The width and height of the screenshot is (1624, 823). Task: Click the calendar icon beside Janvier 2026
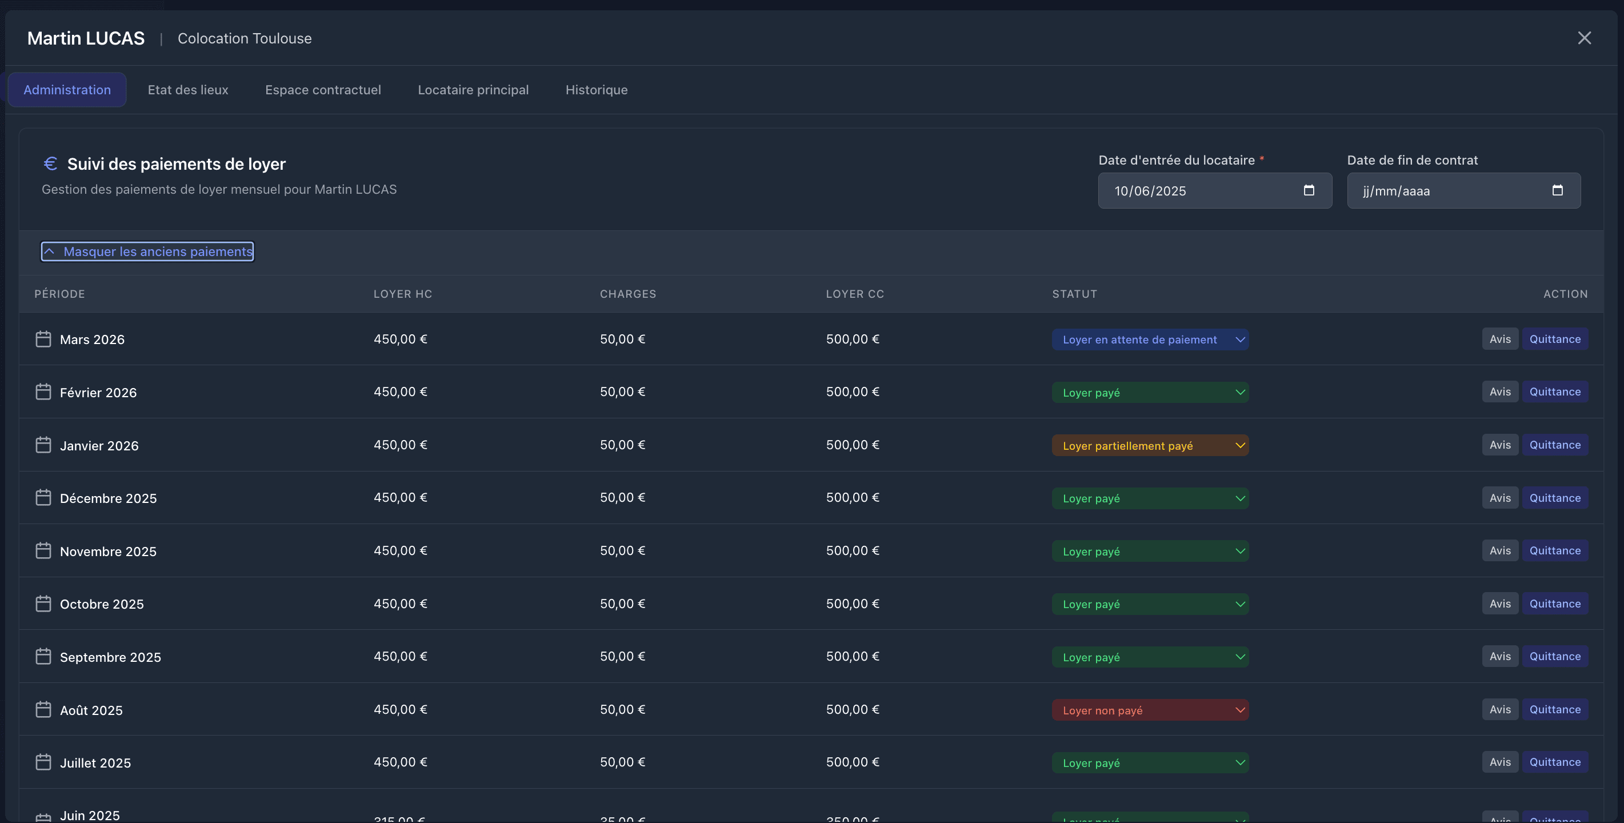coord(43,445)
